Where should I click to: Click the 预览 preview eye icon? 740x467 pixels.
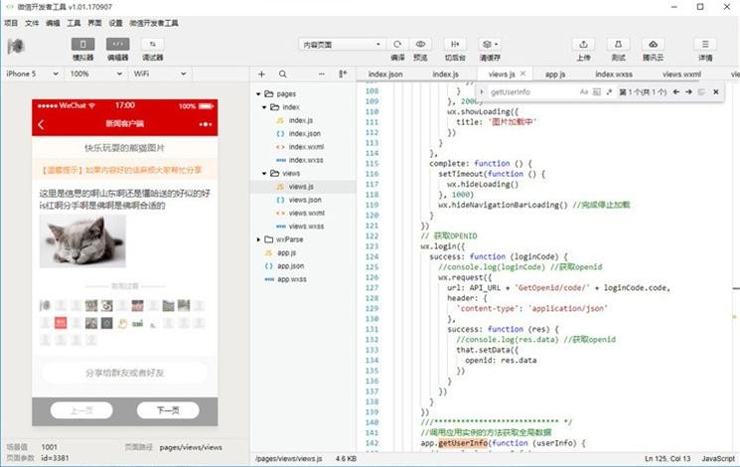coord(421,45)
